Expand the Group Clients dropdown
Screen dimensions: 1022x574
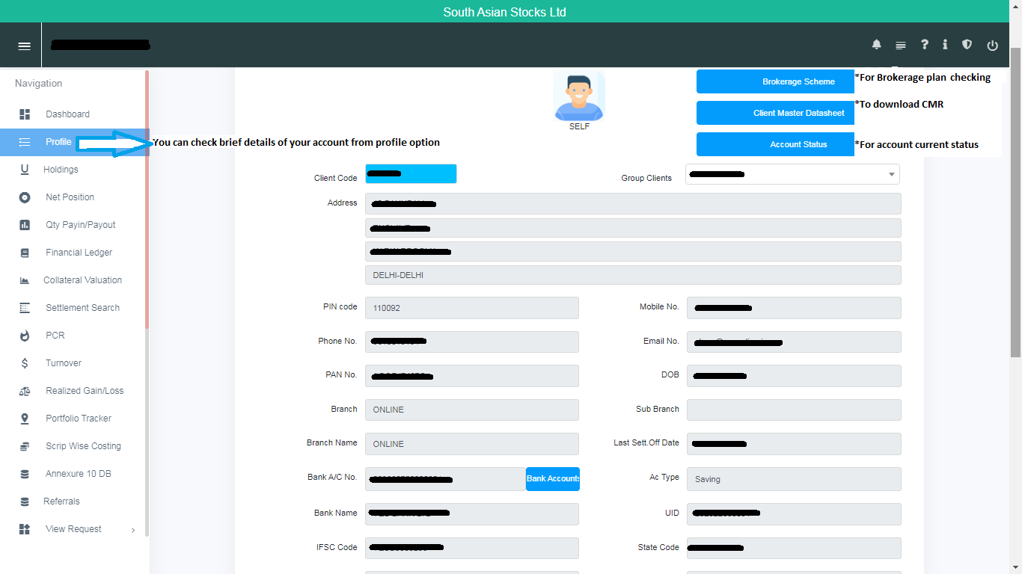pyautogui.click(x=792, y=174)
